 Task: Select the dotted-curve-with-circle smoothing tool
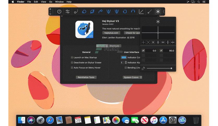pyautogui.click(x=76, y=12)
